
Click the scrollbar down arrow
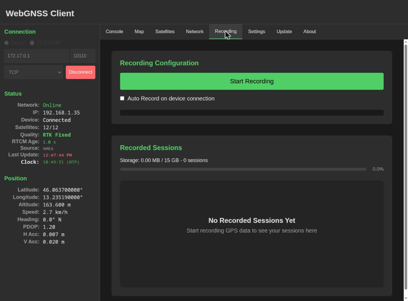click(x=405, y=299)
